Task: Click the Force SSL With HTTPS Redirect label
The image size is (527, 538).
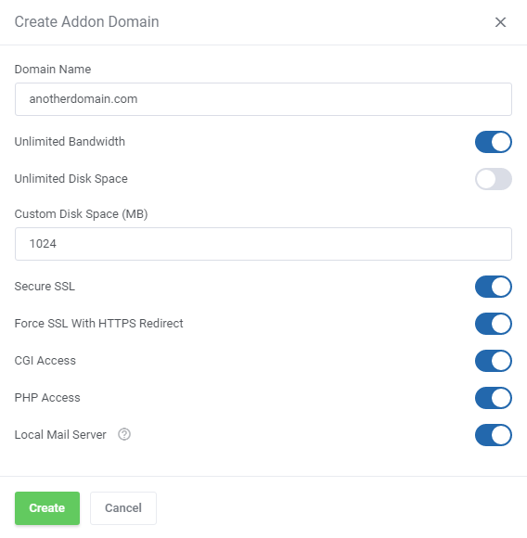Action: pyautogui.click(x=98, y=323)
